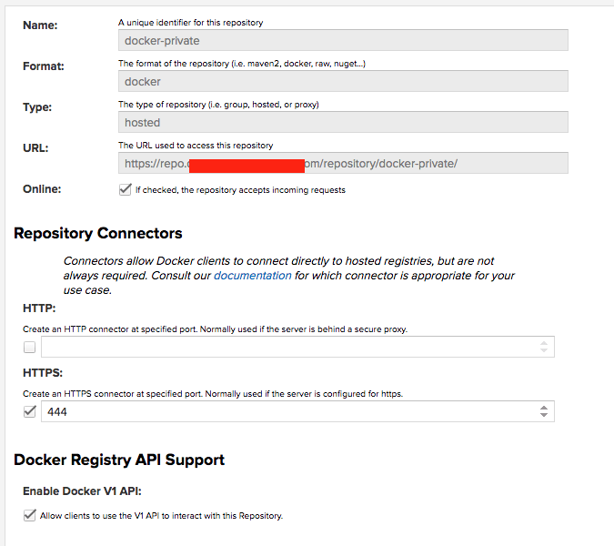Click the 'Allow clients to use the V1 API' label
Viewport: 614px width, 546px height.
pos(161,516)
